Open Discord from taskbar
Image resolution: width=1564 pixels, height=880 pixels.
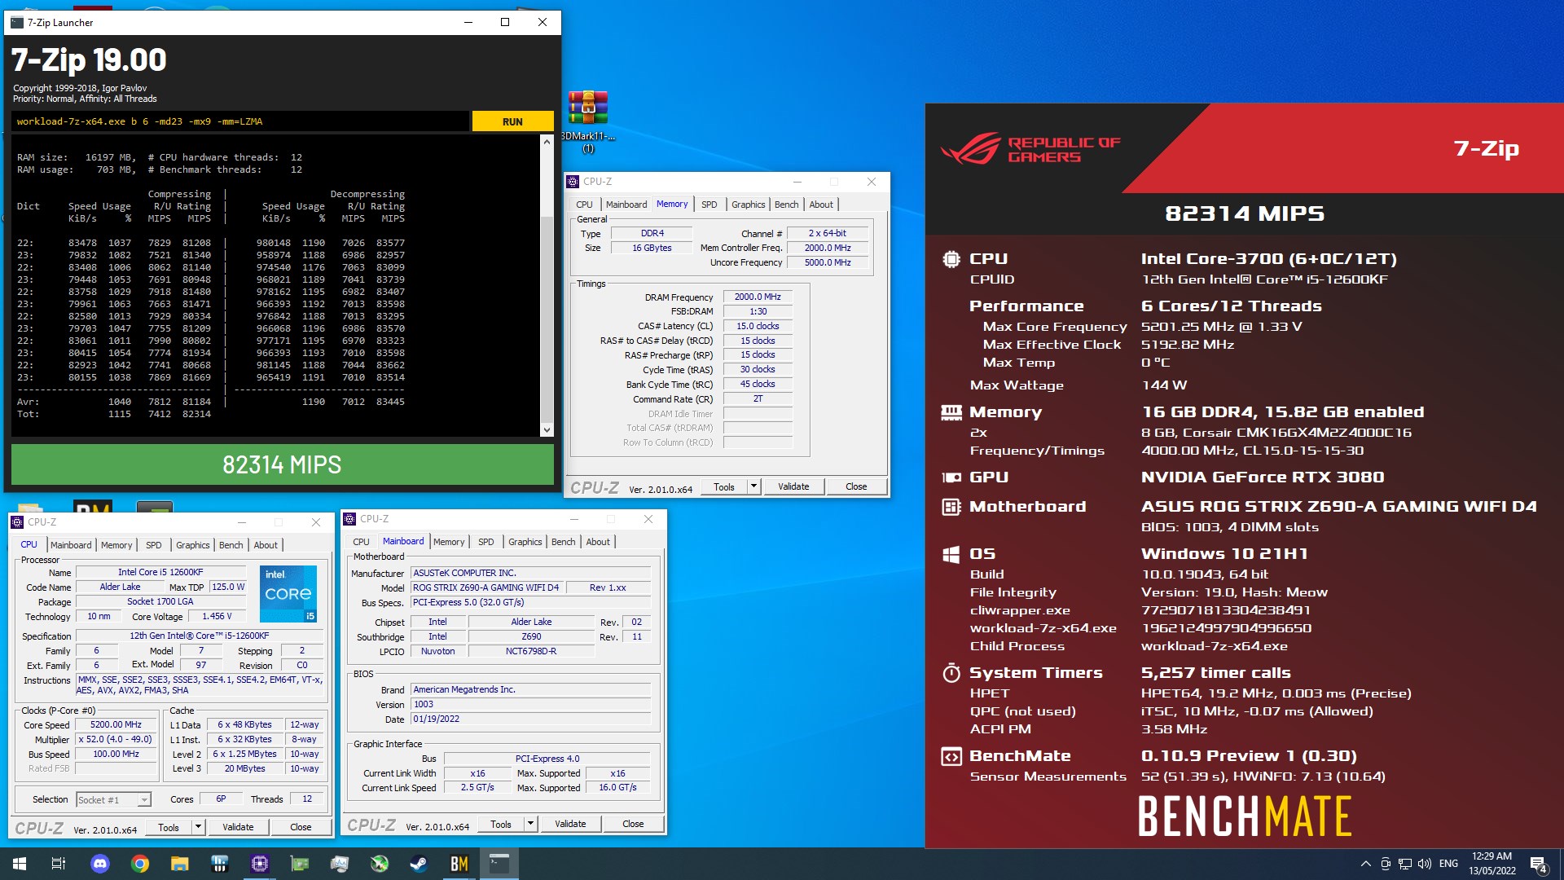coord(99,864)
